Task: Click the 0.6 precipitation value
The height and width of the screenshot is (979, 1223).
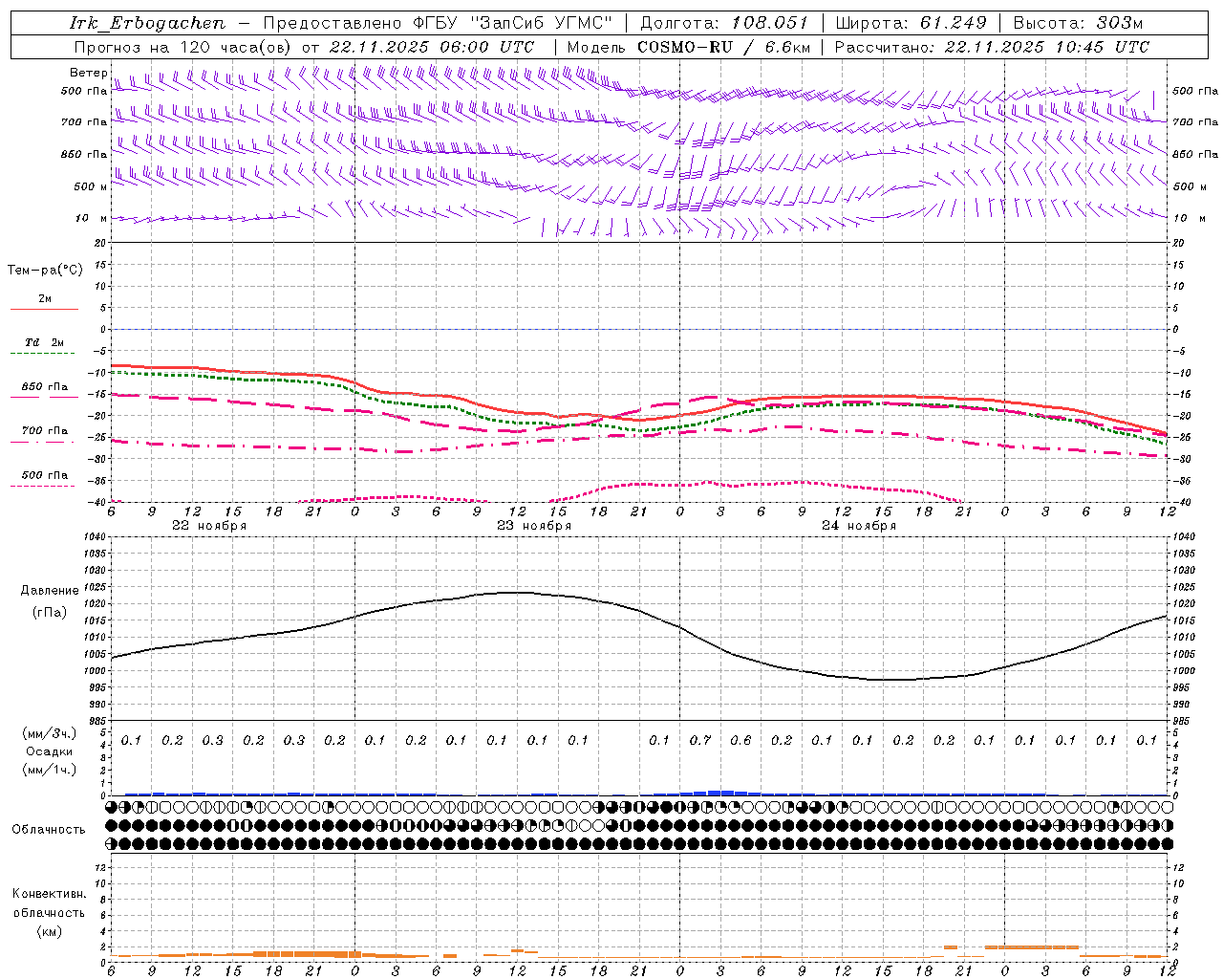Action: (x=740, y=740)
